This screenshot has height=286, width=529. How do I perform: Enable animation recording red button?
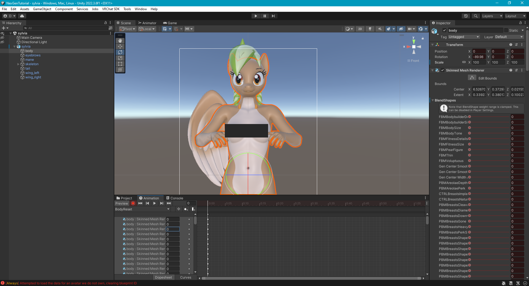(x=133, y=203)
